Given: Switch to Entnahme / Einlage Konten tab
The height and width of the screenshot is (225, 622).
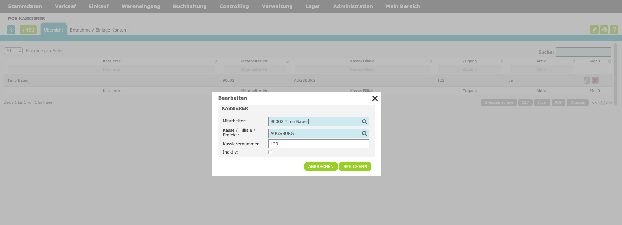Looking at the screenshot, I should tap(98, 30).
